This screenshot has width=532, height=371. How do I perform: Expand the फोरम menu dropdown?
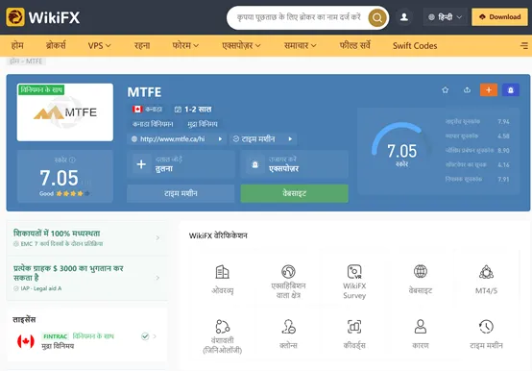point(185,45)
